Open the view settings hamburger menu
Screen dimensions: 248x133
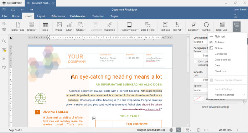[x=245, y=16]
